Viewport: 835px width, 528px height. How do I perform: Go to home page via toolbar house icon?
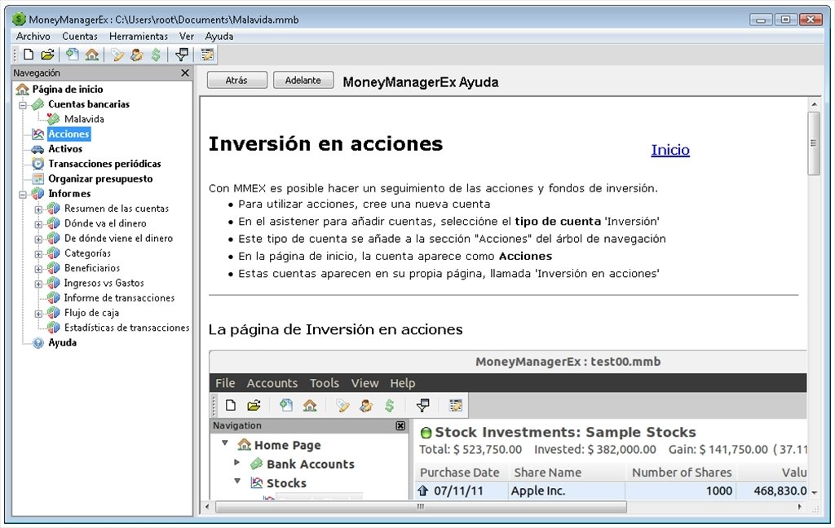click(x=92, y=55)
